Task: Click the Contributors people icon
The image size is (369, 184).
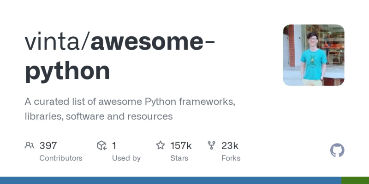Action: (30, 145)
